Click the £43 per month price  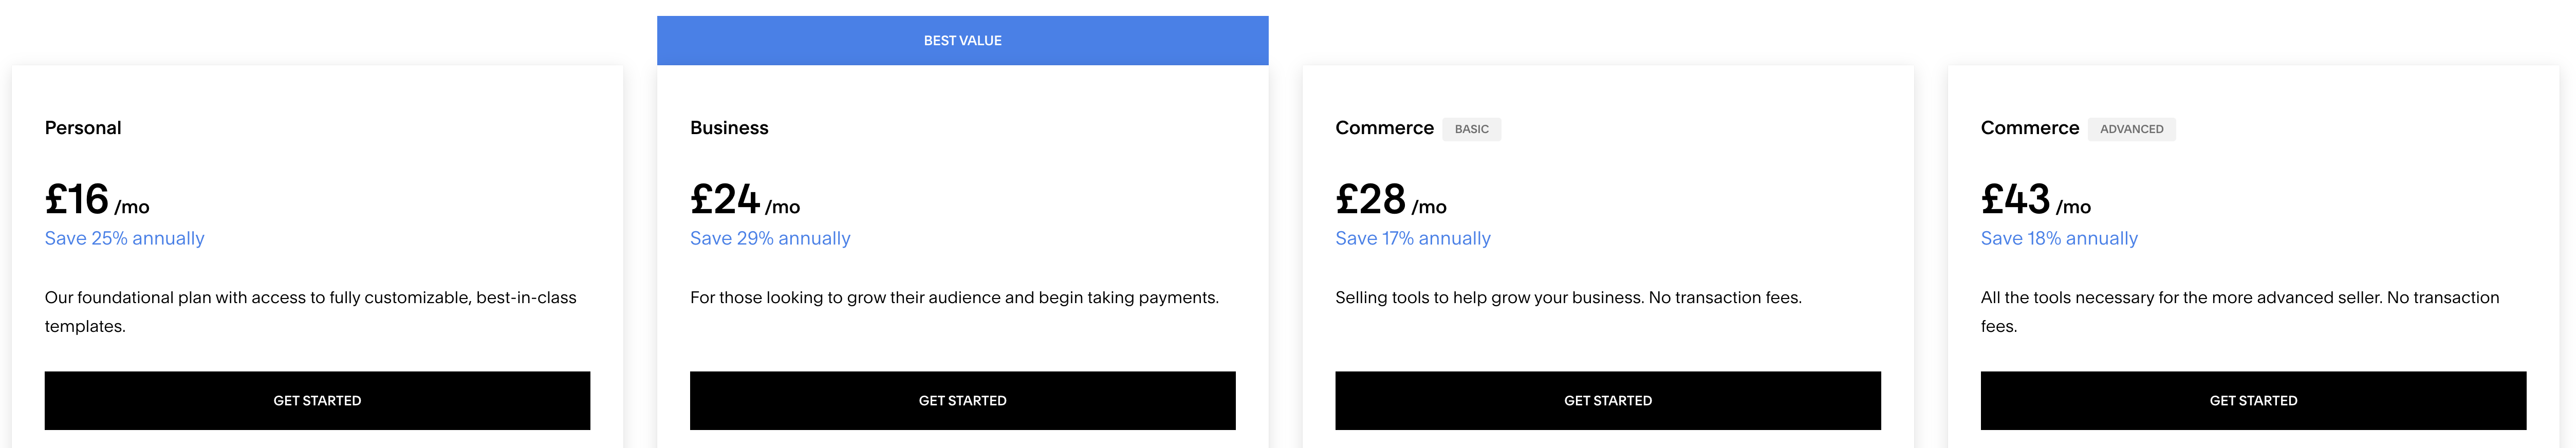(2035, 200)
